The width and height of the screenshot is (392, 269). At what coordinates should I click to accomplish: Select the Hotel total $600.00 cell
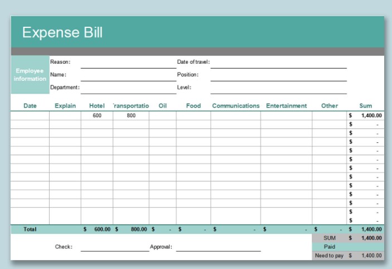pyautogui.click(x=97, y=229)
